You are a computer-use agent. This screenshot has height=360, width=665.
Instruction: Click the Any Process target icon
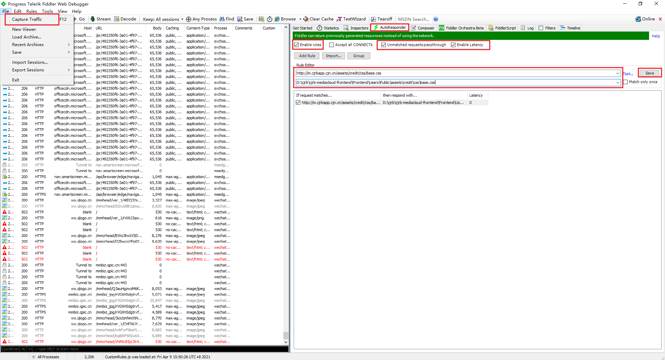[188, 19]
